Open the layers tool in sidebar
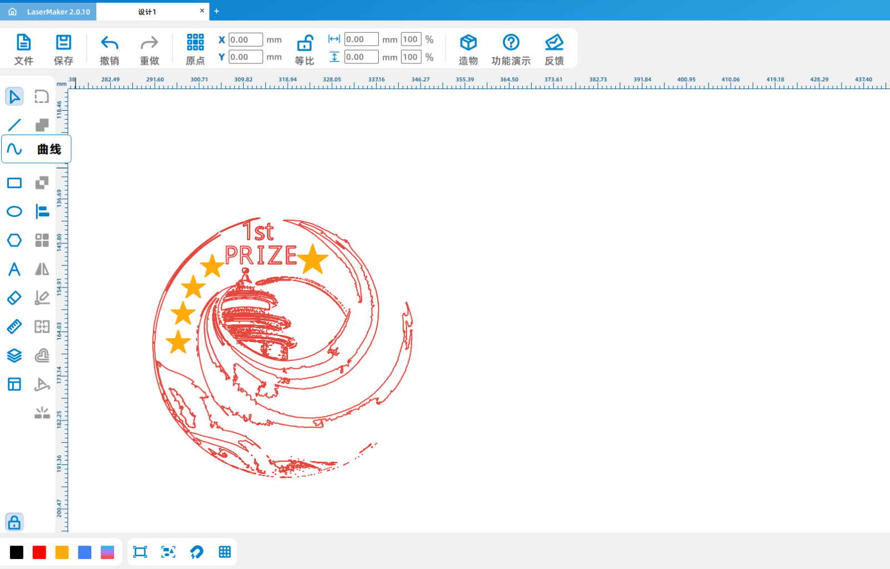The image size is (890, 569). pos(14,355)
